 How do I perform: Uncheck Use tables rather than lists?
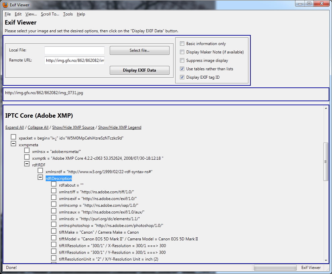click(182, 69)
